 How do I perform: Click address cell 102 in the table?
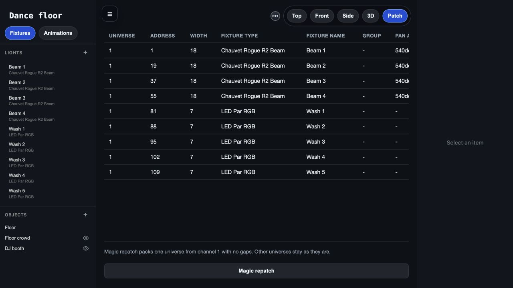point(155,157)
